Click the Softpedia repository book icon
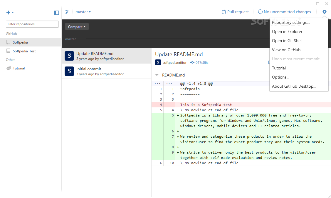The height and width of the screenshot is (198, 331). [x=8, y=42]
